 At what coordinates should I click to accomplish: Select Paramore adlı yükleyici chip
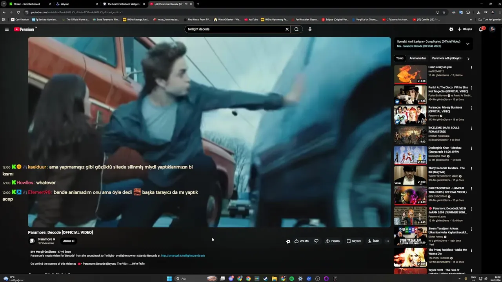tap(447, 58)
